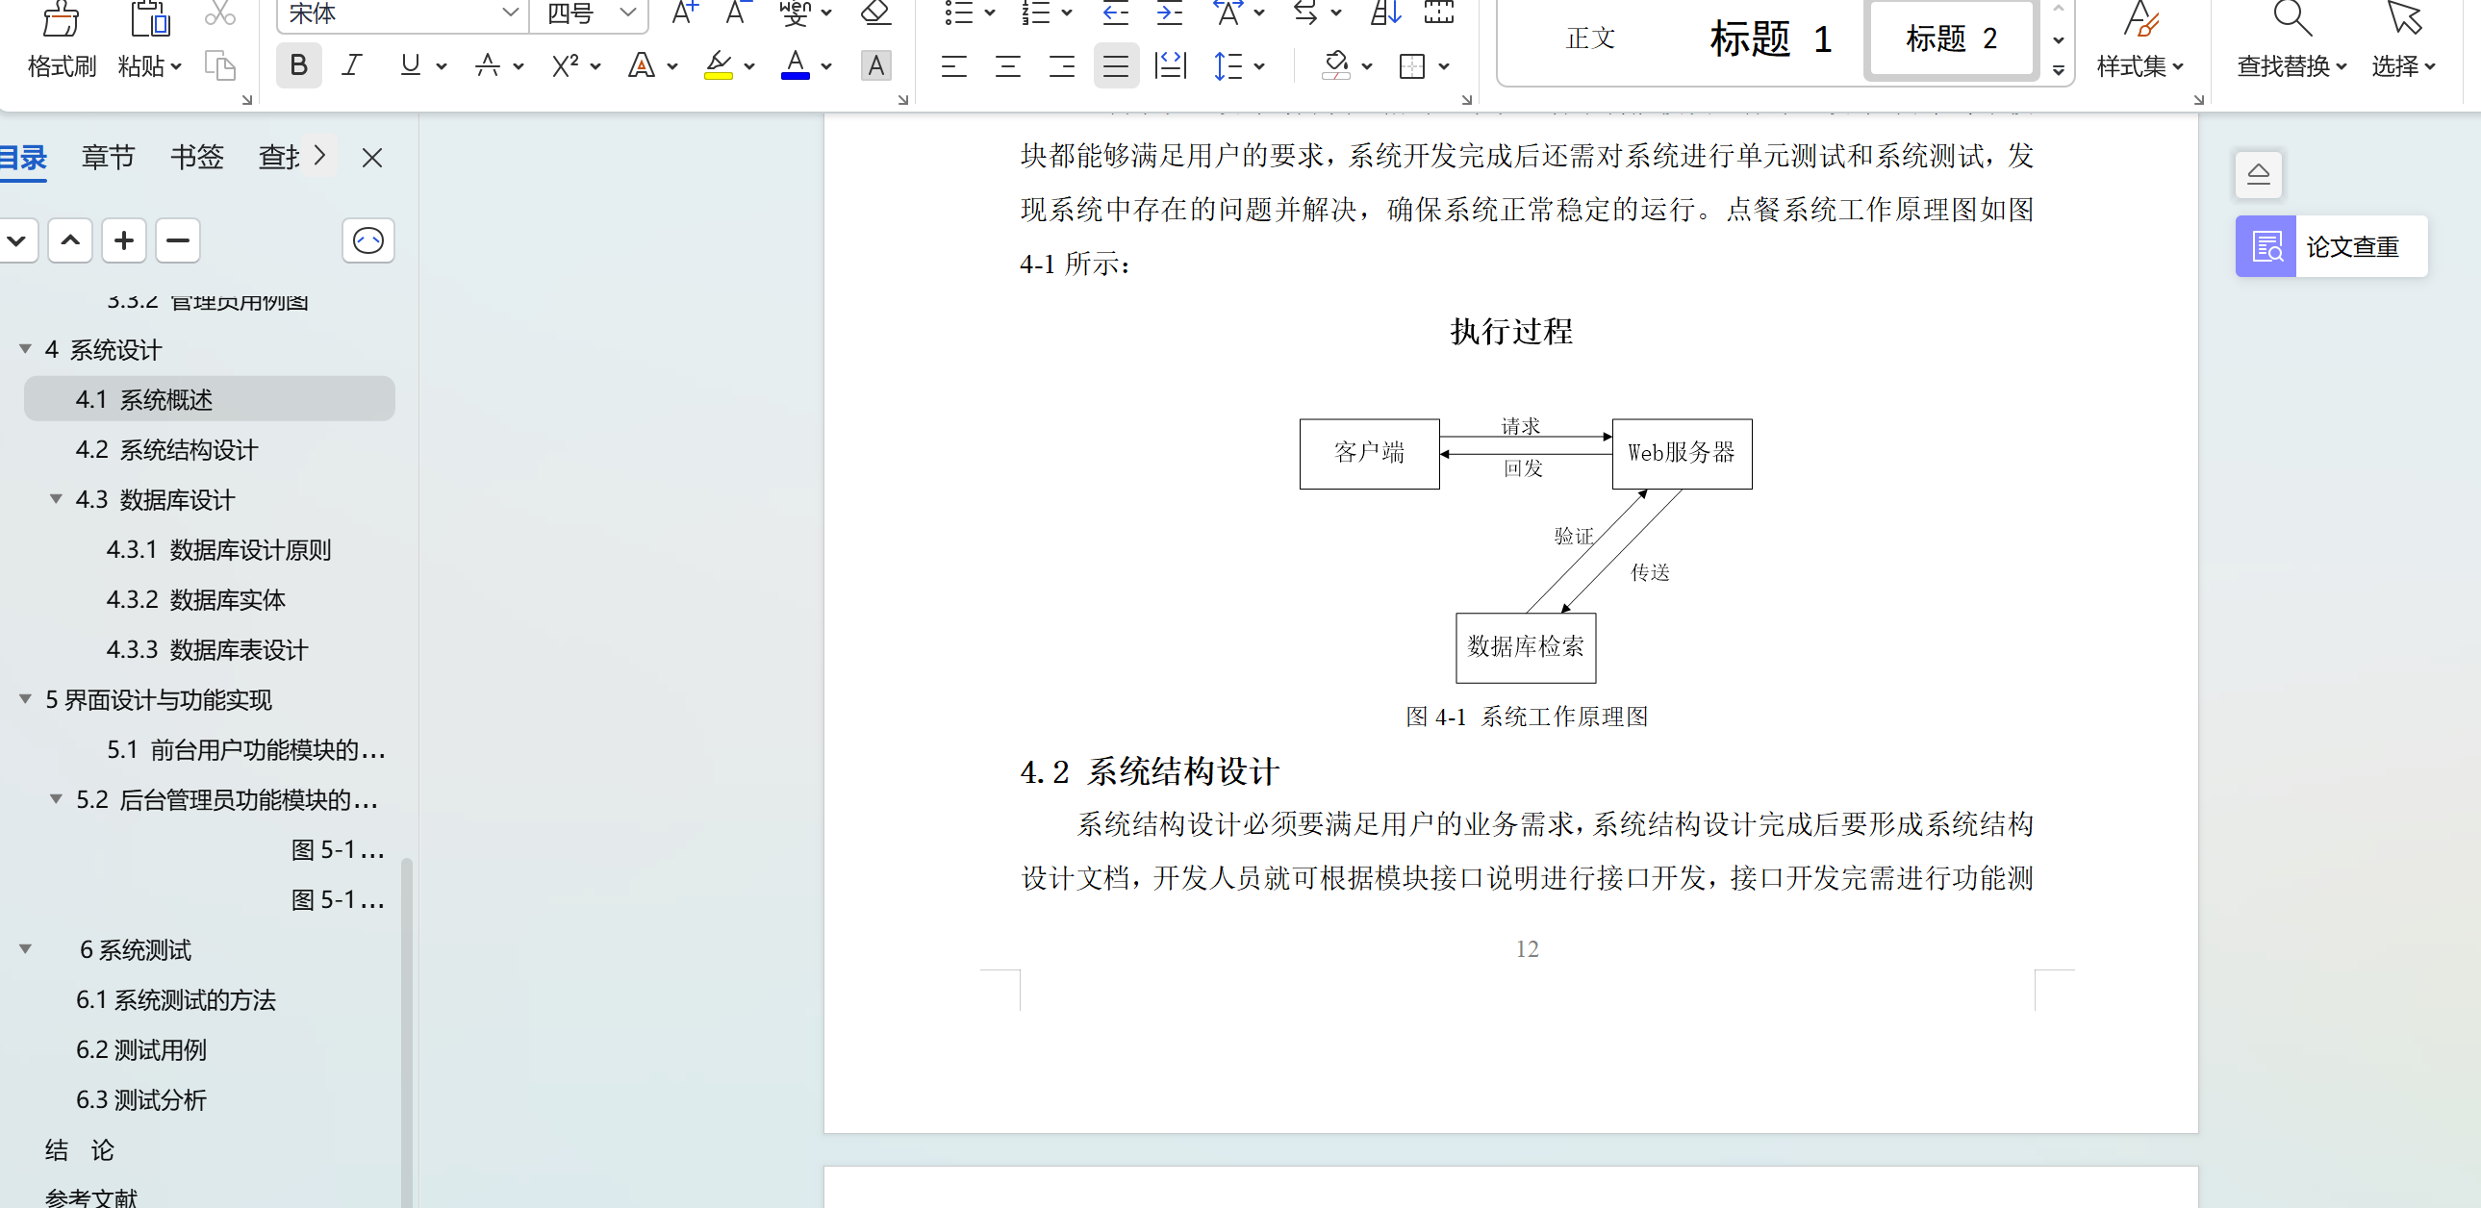Click the line spacing icon
Screen dimensions: 2481x1208
coord(1228,65)
